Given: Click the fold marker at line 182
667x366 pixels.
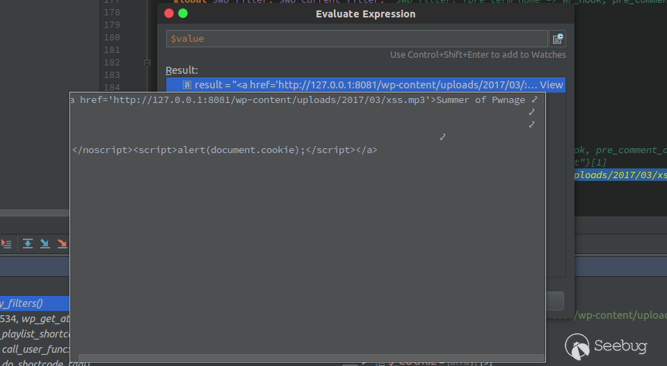Looking at the screenshot, I should pyautogui.click(x=147, y=63).
